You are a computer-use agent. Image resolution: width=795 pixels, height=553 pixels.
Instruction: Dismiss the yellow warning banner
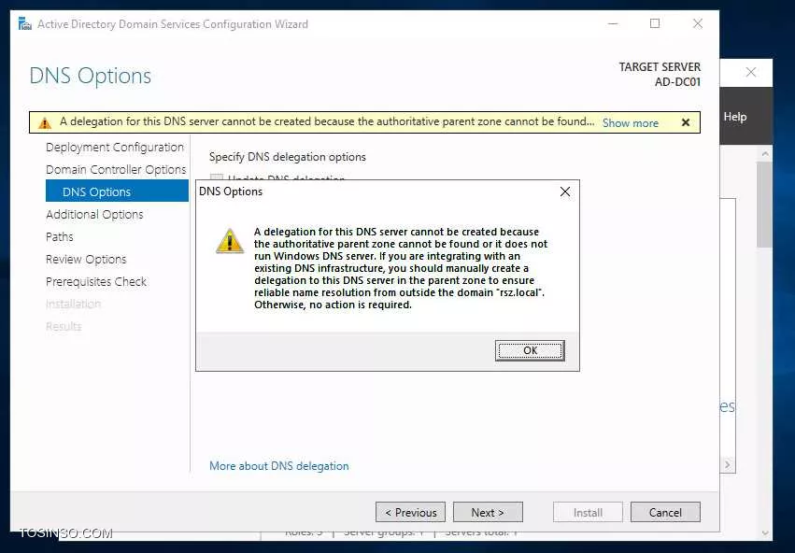pyautogui.click(x=686, y=122)
